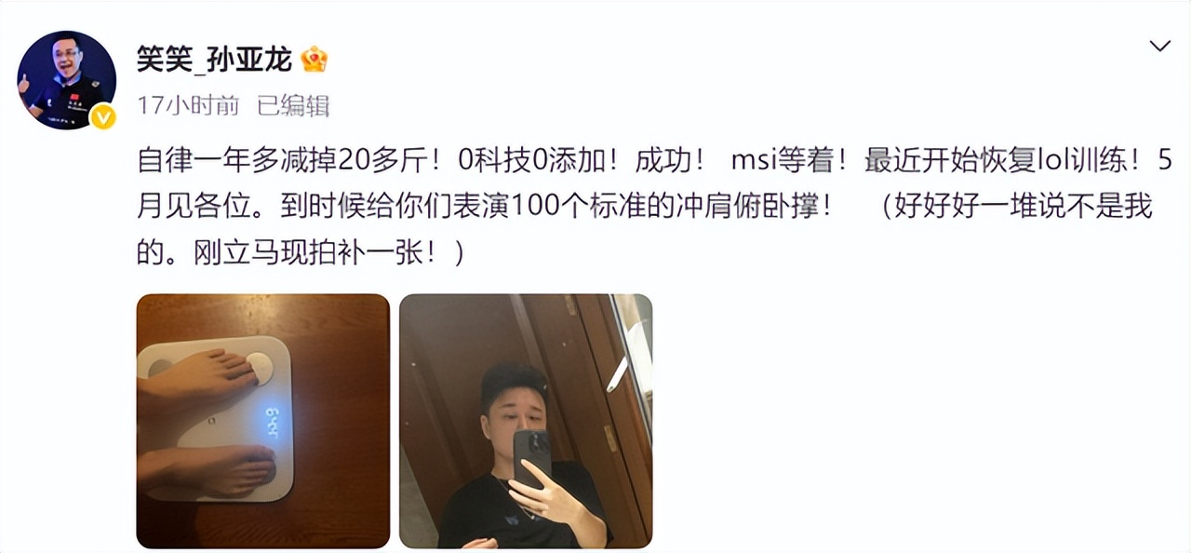The image size is (1191, 553).
Task: Click the last line 的。刚立马现拍补一张！)
Action: pos(300,253)
